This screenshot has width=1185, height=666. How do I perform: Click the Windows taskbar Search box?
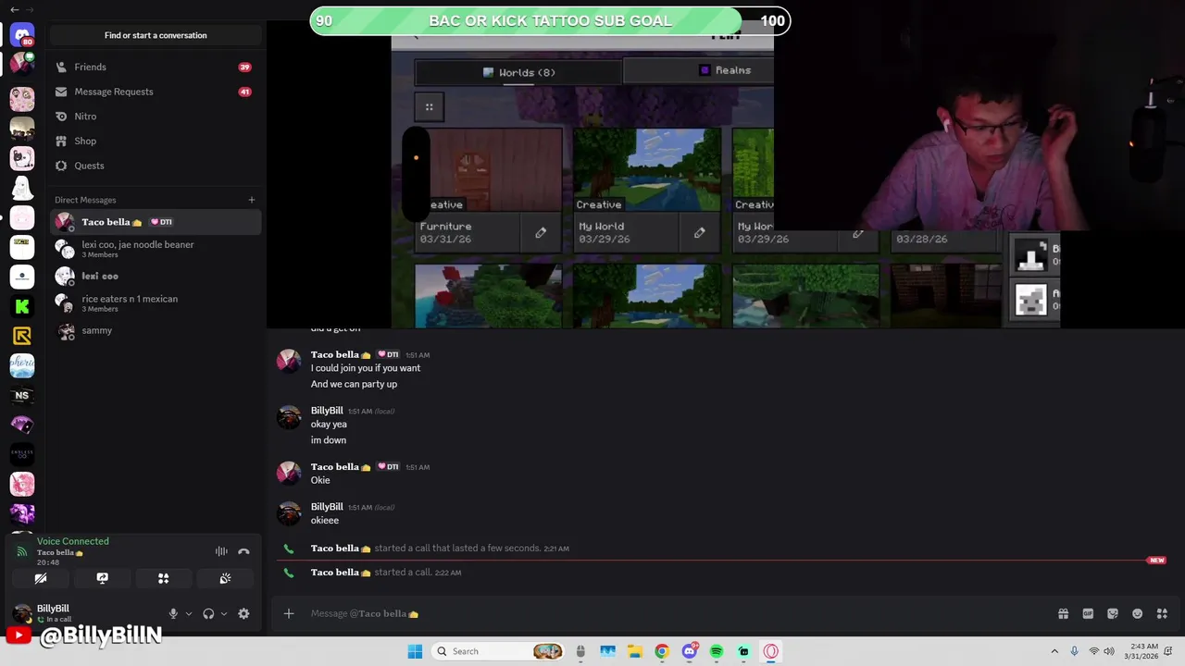[x=498, y=651]
